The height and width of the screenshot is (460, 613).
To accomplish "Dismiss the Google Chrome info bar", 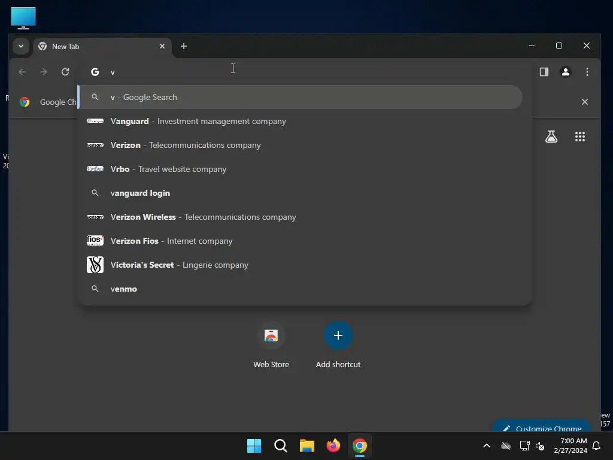I will [x=584, y=102].
